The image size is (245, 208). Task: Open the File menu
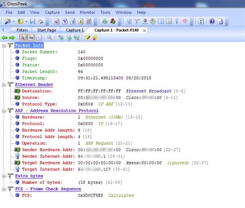point(9,12)
